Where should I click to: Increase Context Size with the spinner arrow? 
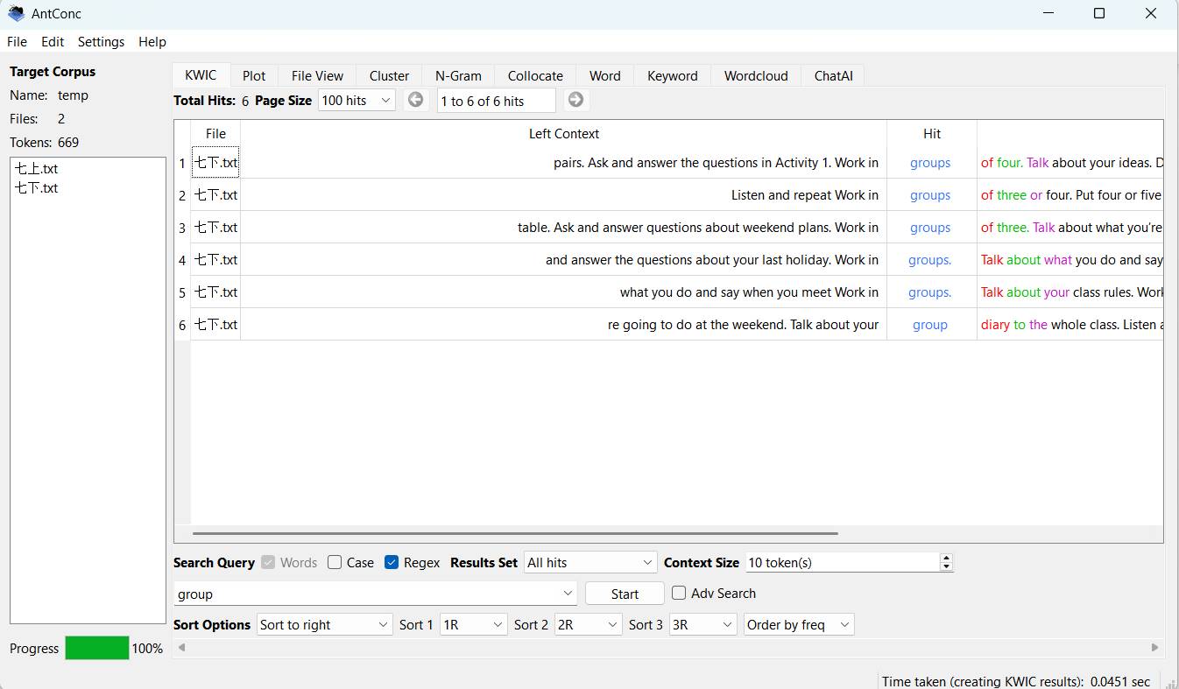point(946,558)
